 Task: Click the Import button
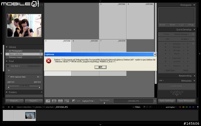coord(15,101)
